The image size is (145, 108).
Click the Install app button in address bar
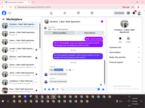pyautogui.click(x=126, y=7)
